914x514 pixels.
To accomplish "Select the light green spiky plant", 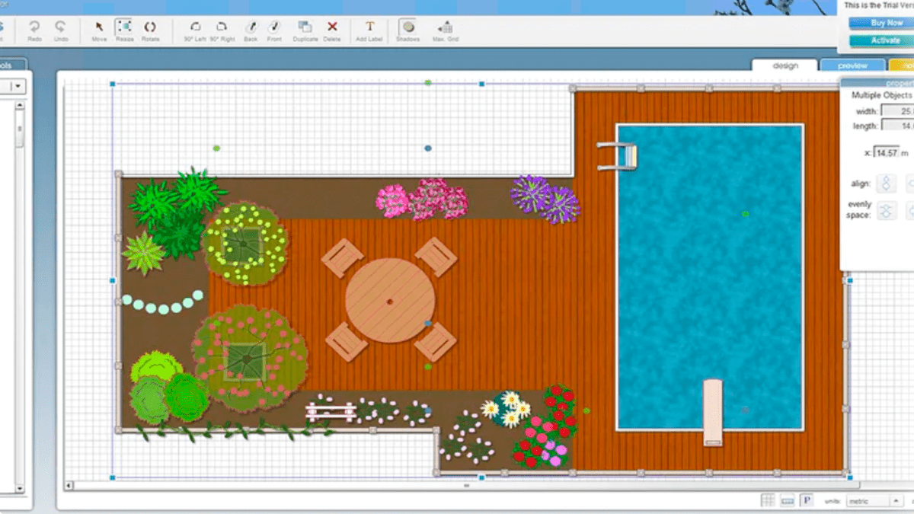I will click(x=144, y=254).
